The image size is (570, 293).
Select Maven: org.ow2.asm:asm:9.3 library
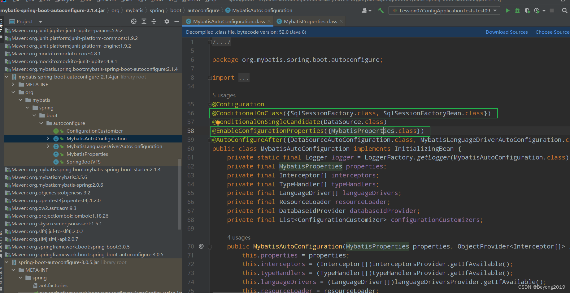click(44, 208)
